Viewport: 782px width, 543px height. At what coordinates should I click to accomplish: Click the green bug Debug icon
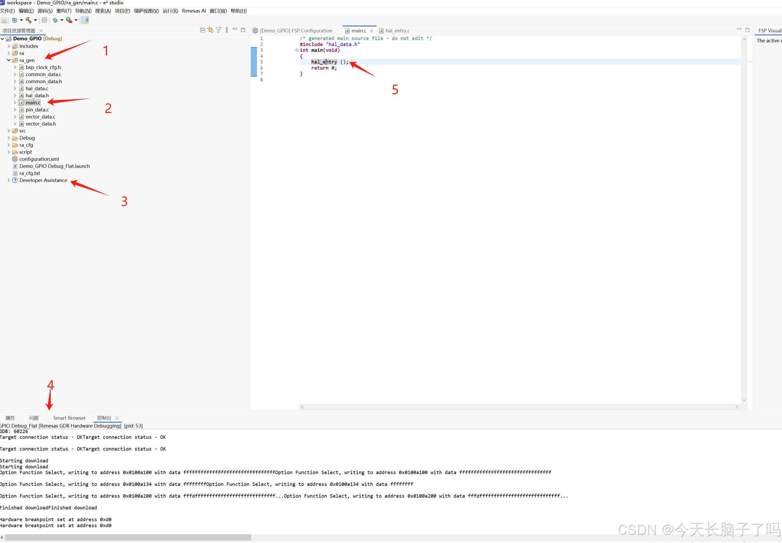(55, 20)
